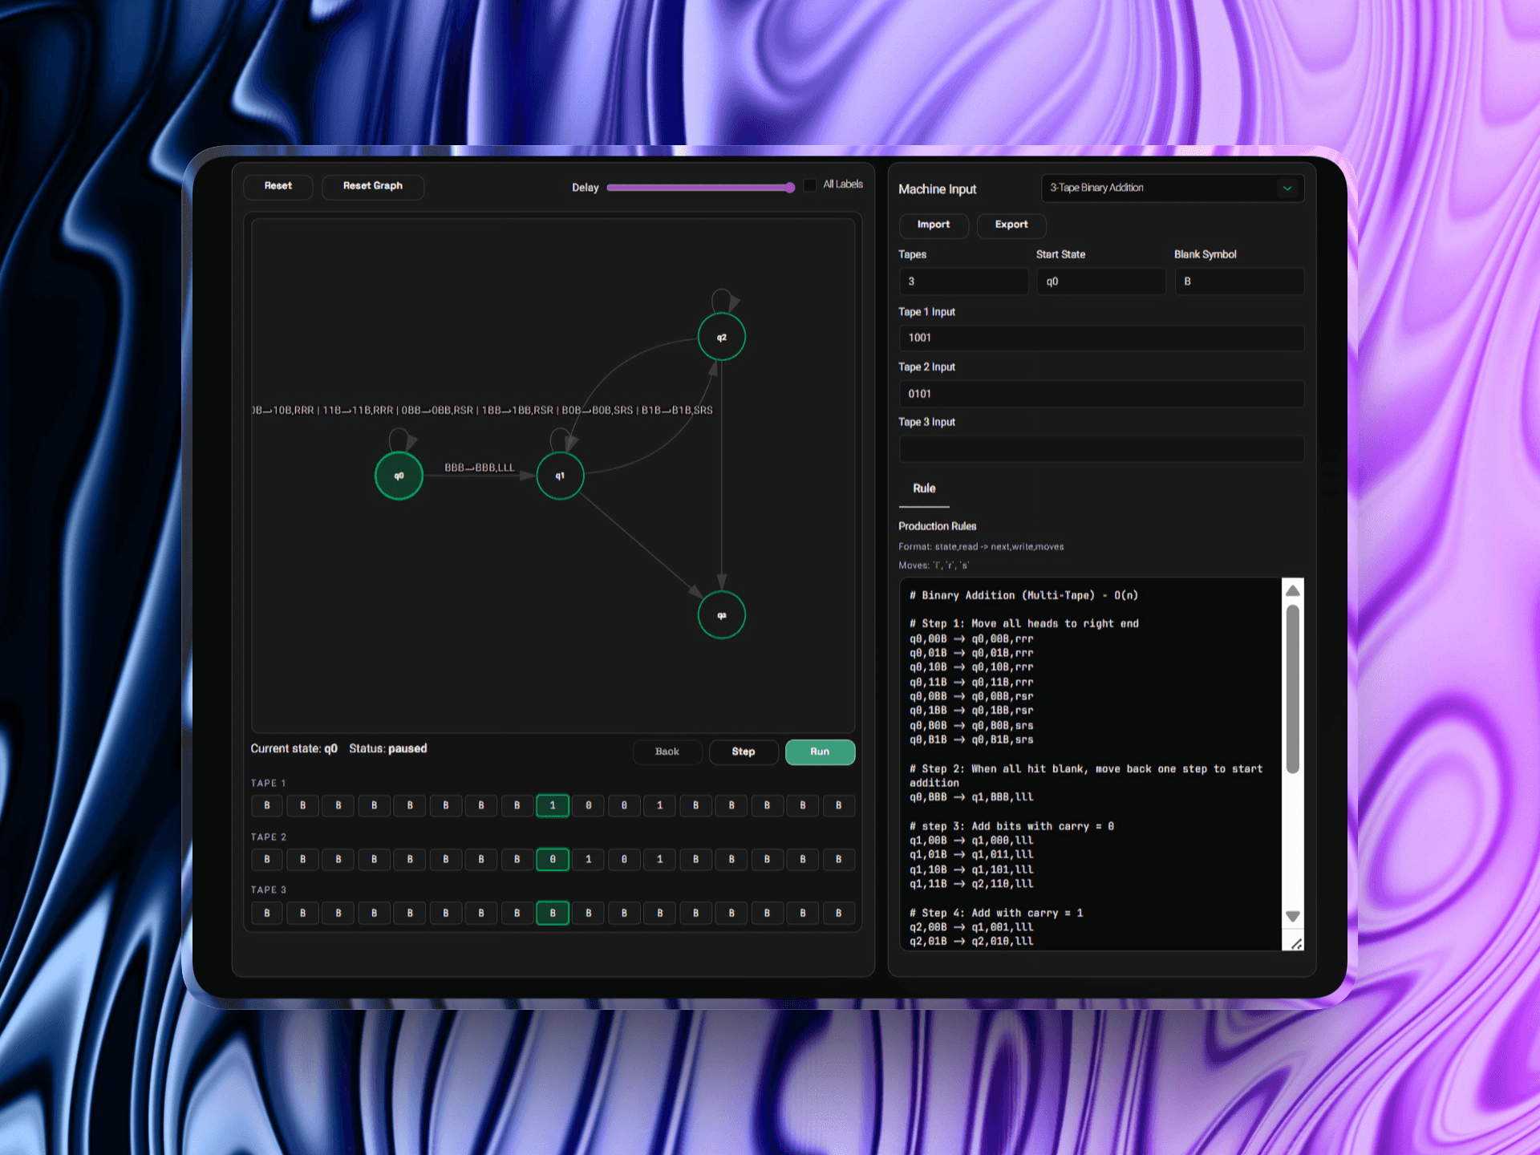This screenshot has width=1540, height=1155.
Task: Open the 3-Tape Binary Addition preset dropdown
Action: [1171, 188]
